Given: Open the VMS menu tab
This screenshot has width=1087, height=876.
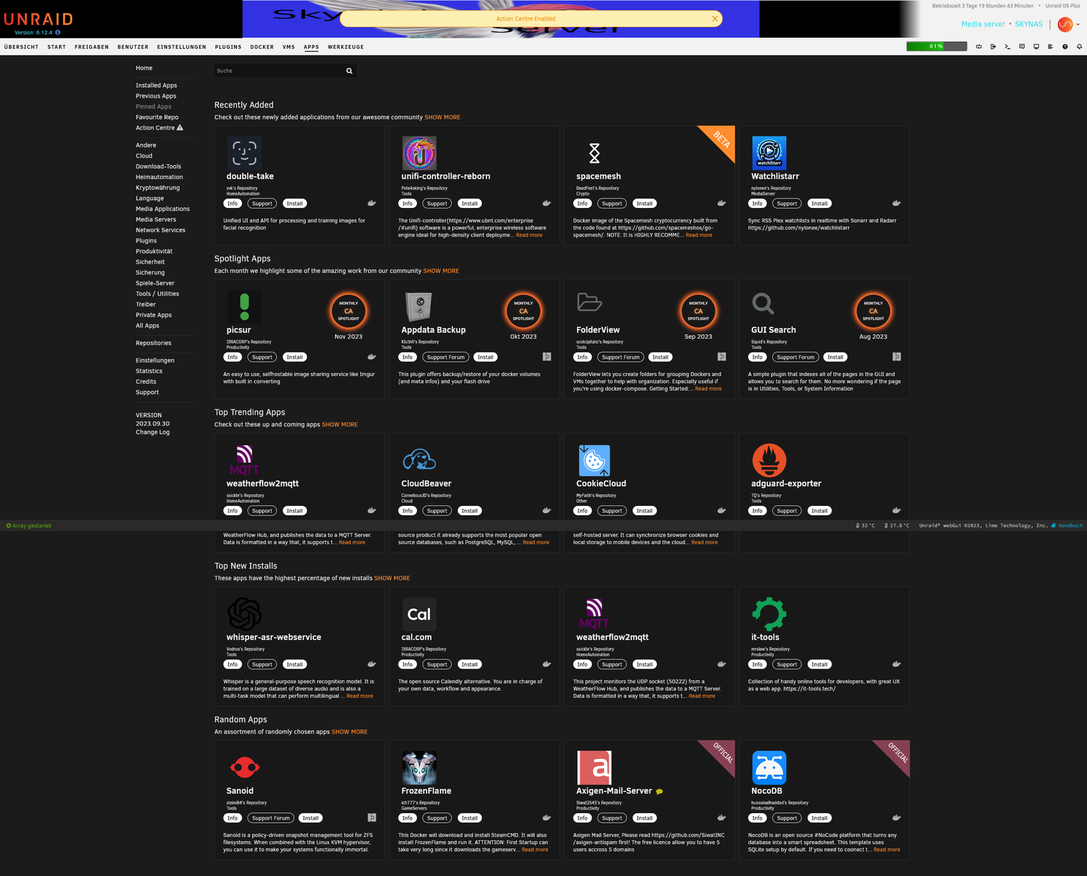Looking at the screenshot, I should coord(289,47).
